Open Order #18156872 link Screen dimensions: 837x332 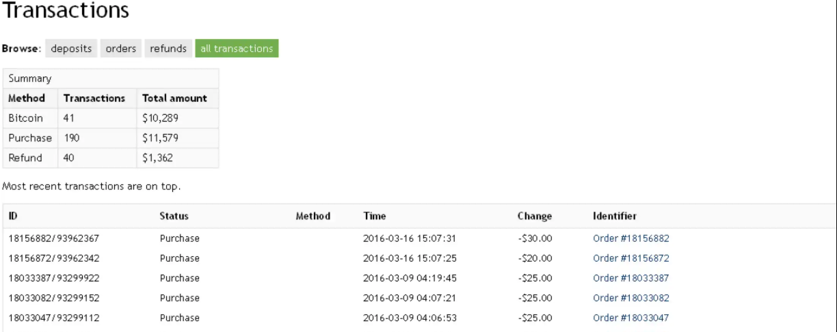pyautogui.click(x=630, y=258)
